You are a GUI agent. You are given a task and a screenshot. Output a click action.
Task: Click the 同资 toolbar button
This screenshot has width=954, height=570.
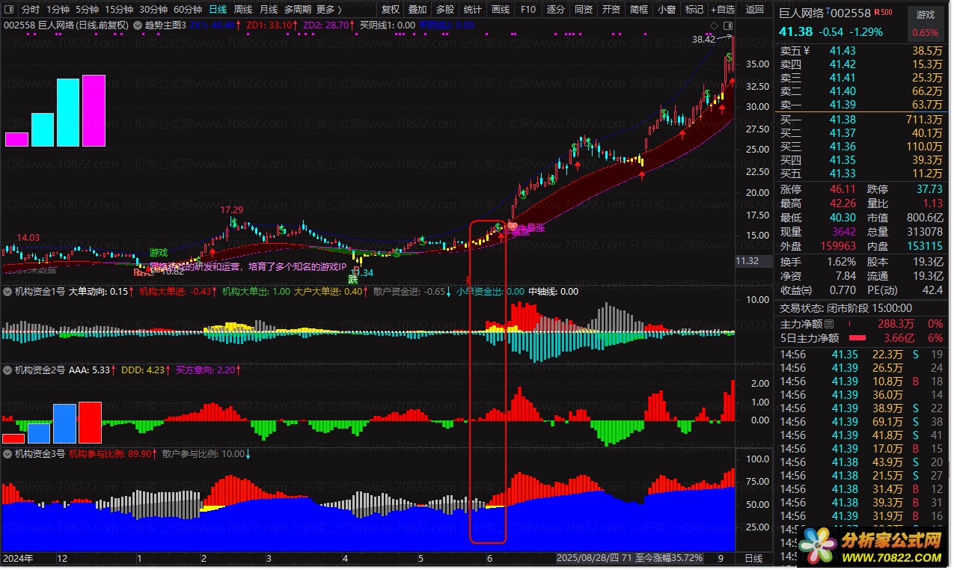[584, 10]
